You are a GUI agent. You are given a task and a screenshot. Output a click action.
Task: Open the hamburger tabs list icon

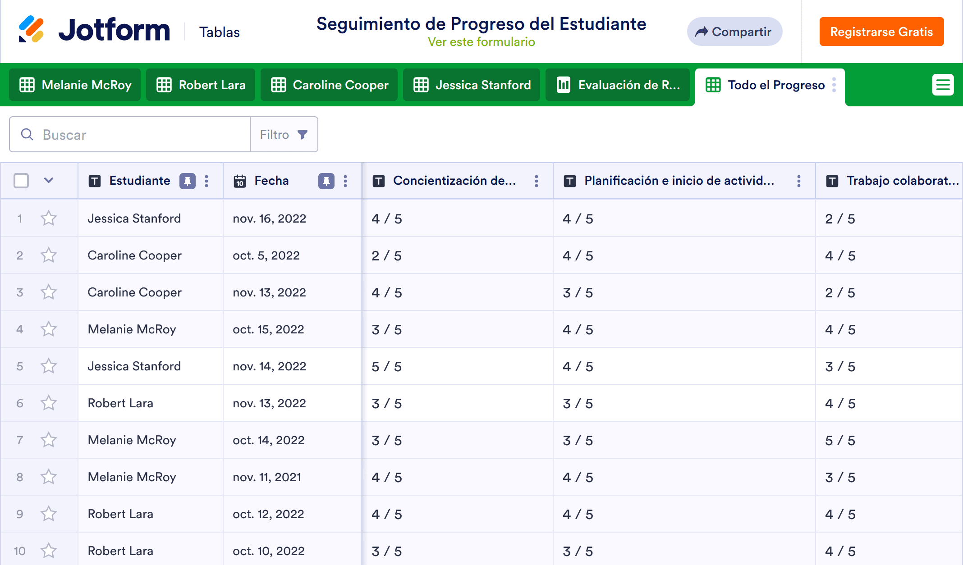point(943,85)
